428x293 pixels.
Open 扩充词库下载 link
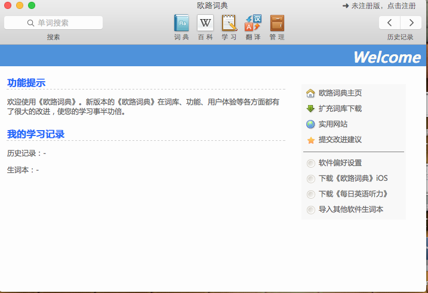tap(340, 109)
